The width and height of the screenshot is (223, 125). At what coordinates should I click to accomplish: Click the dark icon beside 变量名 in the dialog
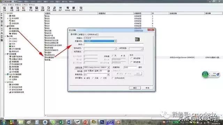[137, 39]
